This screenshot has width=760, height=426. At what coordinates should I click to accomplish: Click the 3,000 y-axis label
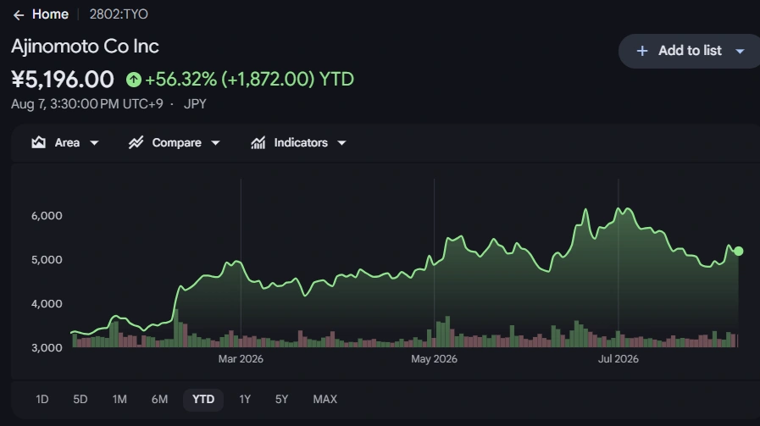pyautogui.click(x=47, y=348)
